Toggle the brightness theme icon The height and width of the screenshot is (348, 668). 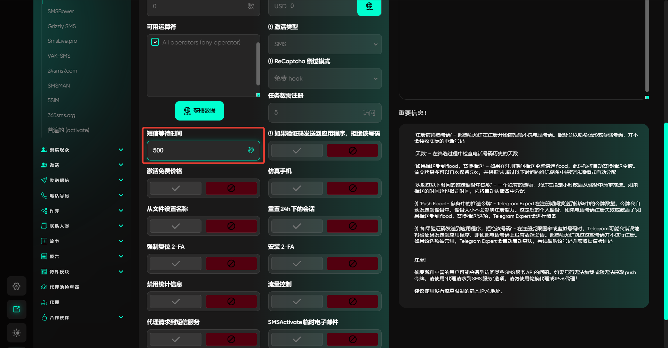(16, 333)
